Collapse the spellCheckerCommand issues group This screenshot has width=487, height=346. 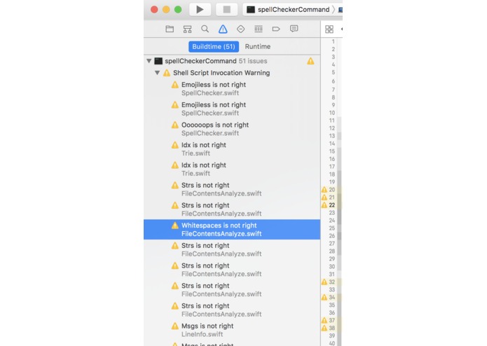pos(149,61)
